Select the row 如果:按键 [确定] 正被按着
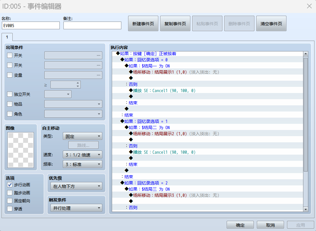This screenshot has width=316, height=231. coord(207,54)
